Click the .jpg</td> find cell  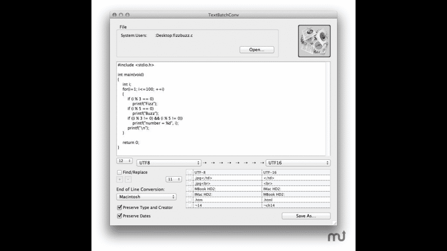227,178
